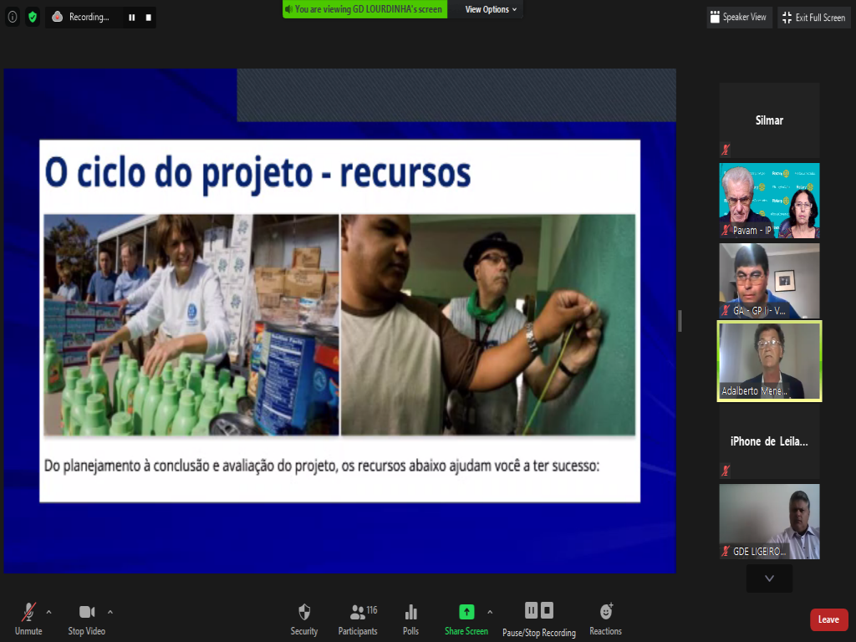This screenshot has height=642, width=856.
Task: Open the View Options dropdown
Action: coord(491,10)
